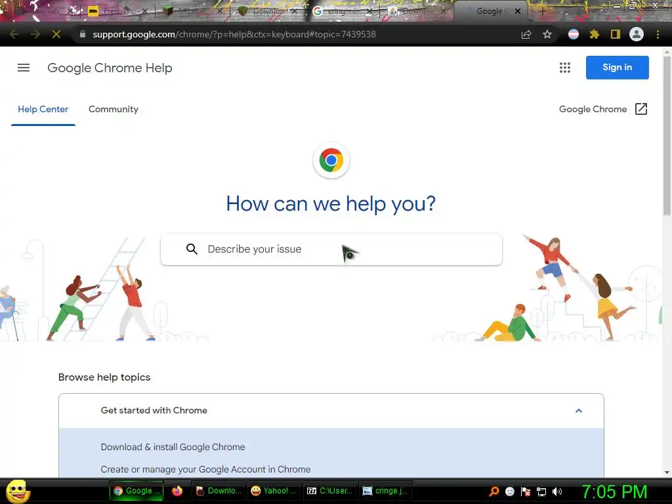Click the smiley Start button

pyautogui.click(x=17, y=491)
